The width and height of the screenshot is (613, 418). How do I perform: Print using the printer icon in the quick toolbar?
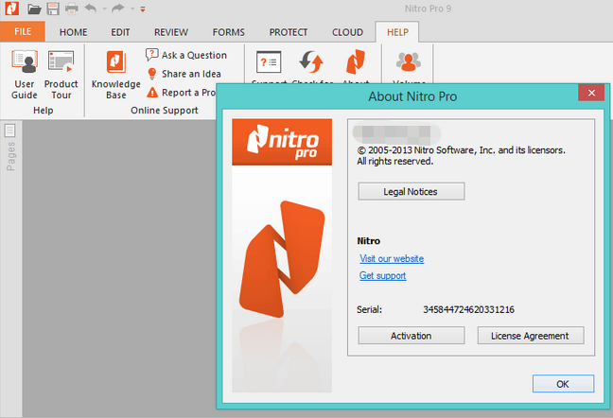72,9
